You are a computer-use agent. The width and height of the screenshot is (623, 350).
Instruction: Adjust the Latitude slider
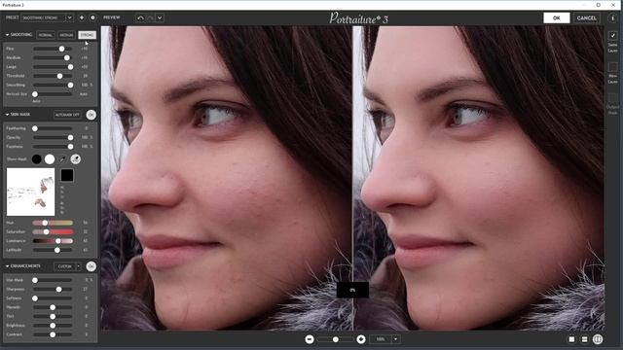53,250
